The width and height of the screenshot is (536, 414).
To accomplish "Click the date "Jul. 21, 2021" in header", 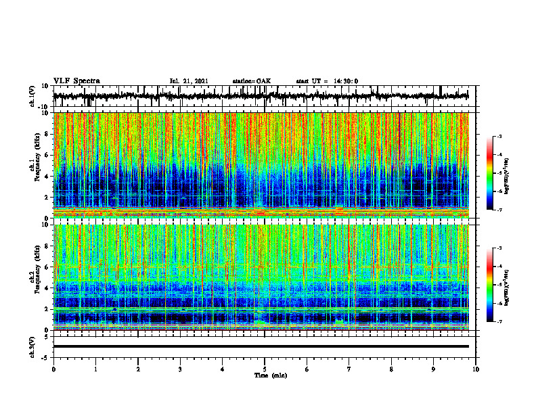I will pos(189,81).
